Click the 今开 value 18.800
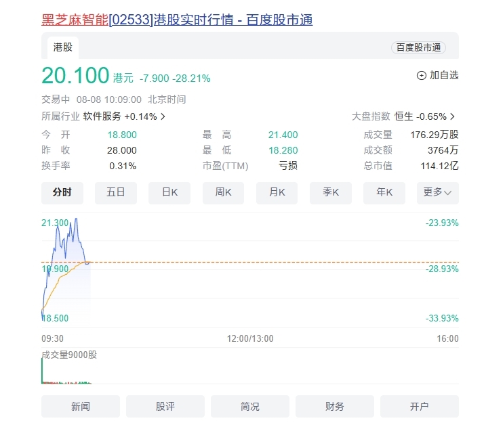Image resolution: width=484 pixels, height=425 pixels. pyautogui.click(x=122, y=135)
